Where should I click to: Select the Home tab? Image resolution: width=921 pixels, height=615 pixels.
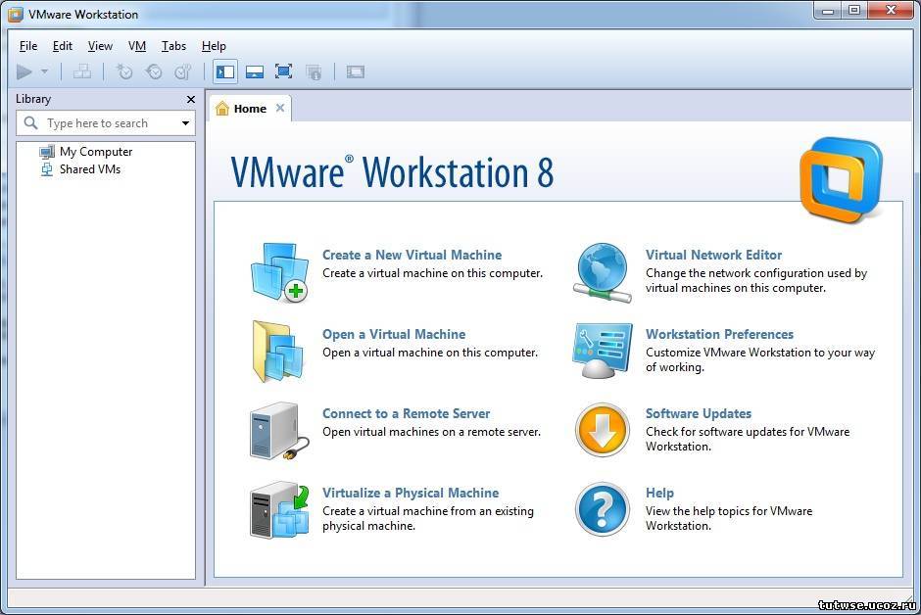250,109
